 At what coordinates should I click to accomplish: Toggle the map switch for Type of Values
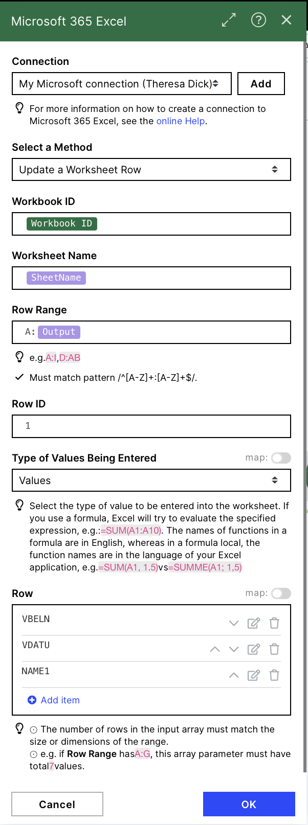(281, 458)
